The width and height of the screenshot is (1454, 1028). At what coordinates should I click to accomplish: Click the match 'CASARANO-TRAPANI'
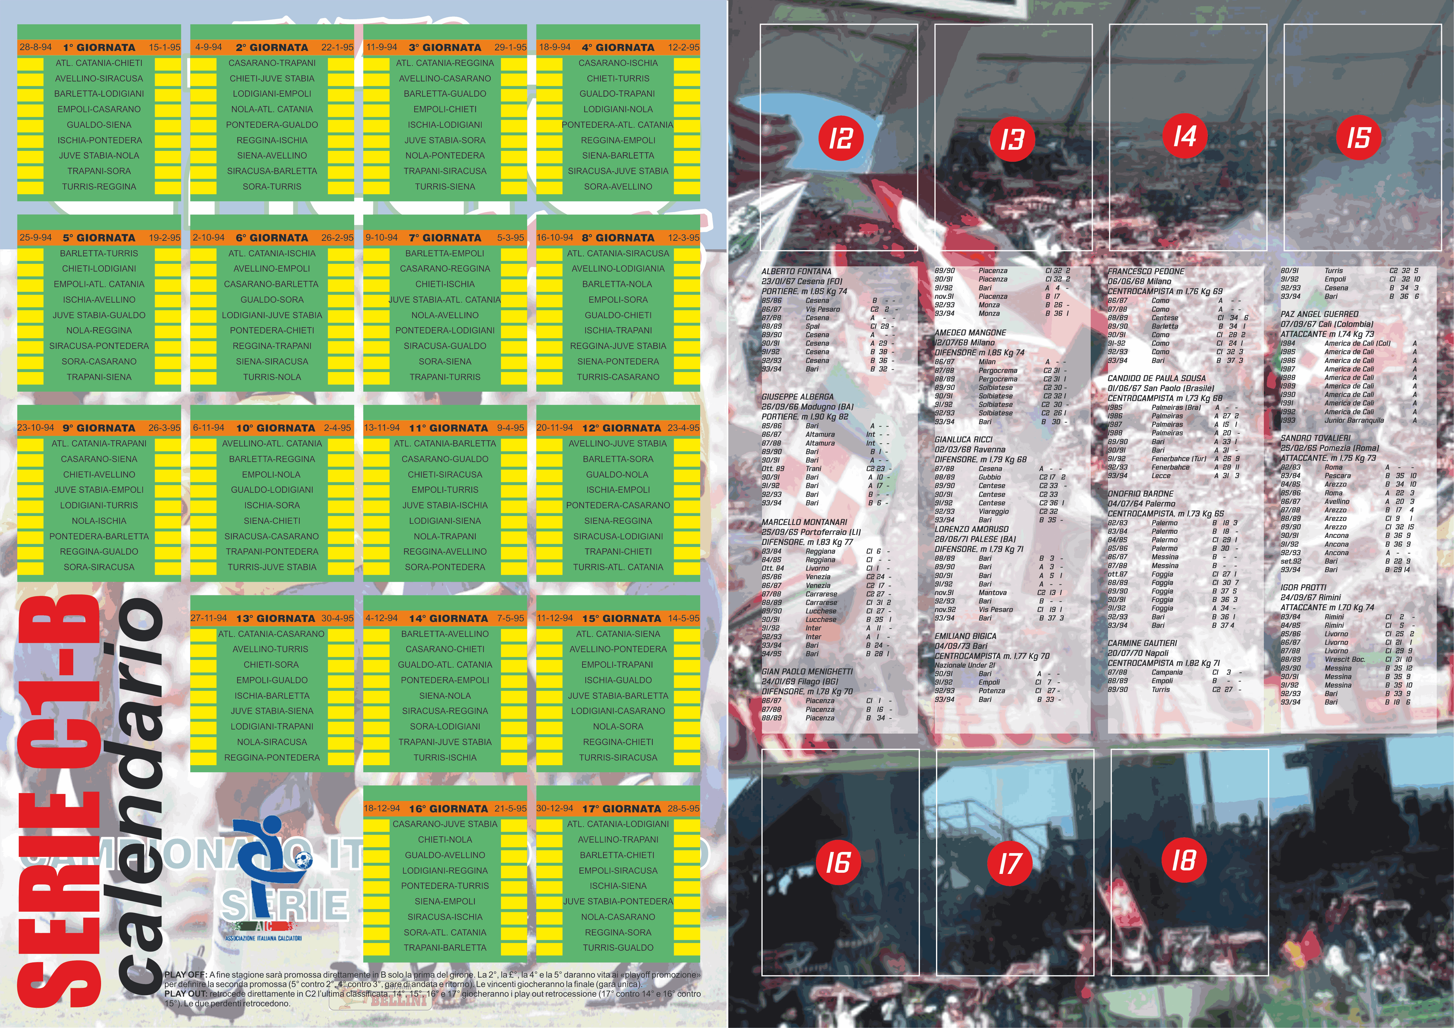pos(272,63)
